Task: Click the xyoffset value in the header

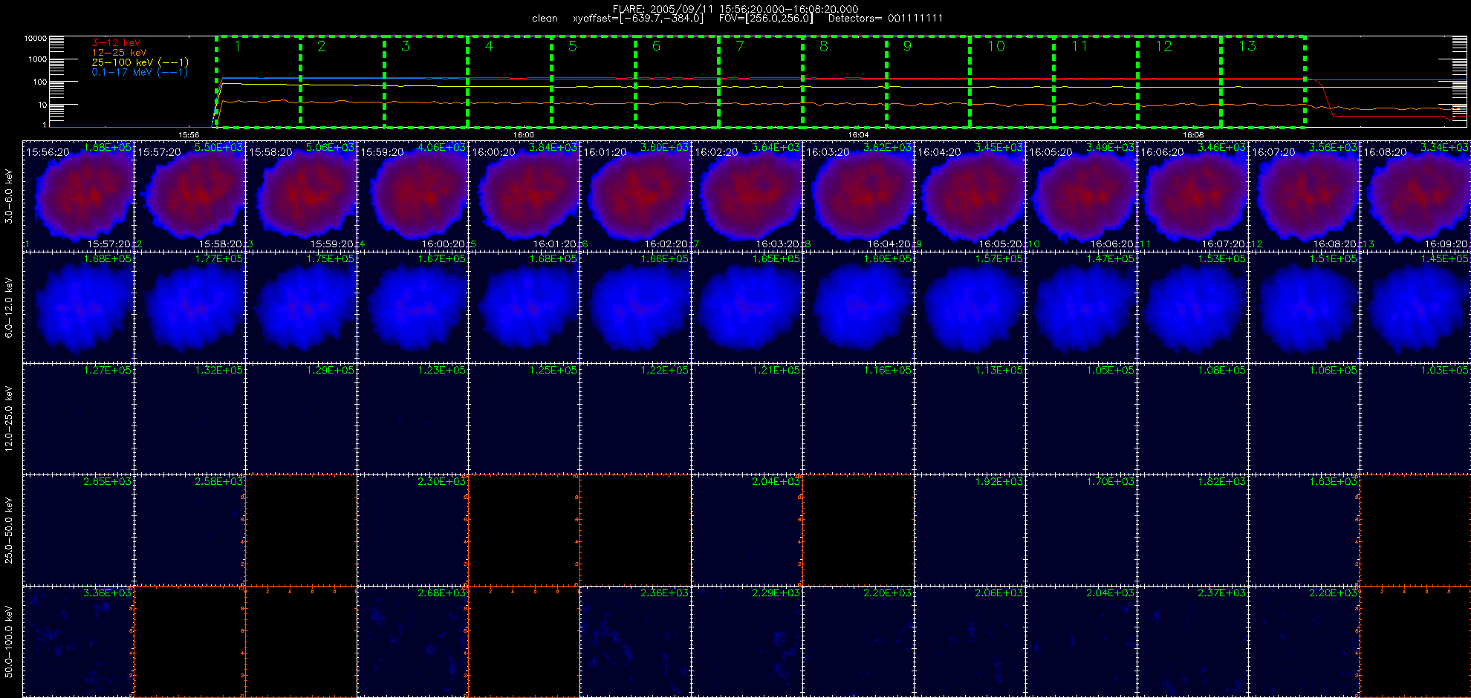Action: [x=638, y=19]
